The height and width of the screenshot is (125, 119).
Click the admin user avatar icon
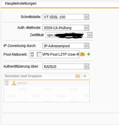coord(14,83)
